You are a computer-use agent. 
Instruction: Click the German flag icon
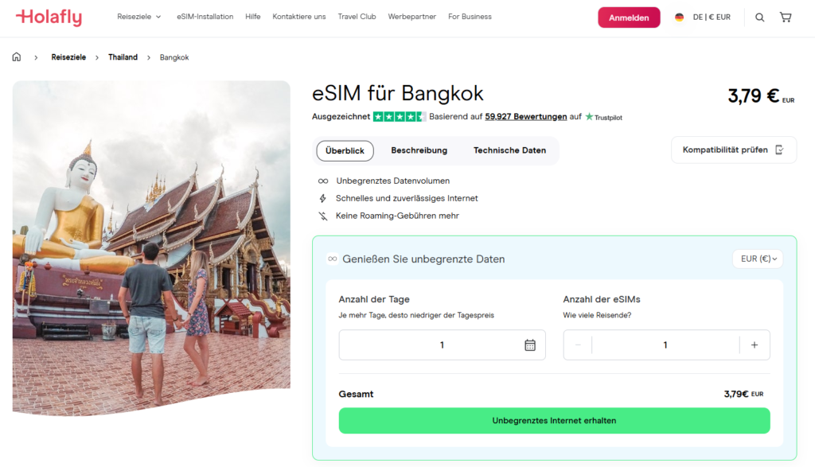pos(679,18)
